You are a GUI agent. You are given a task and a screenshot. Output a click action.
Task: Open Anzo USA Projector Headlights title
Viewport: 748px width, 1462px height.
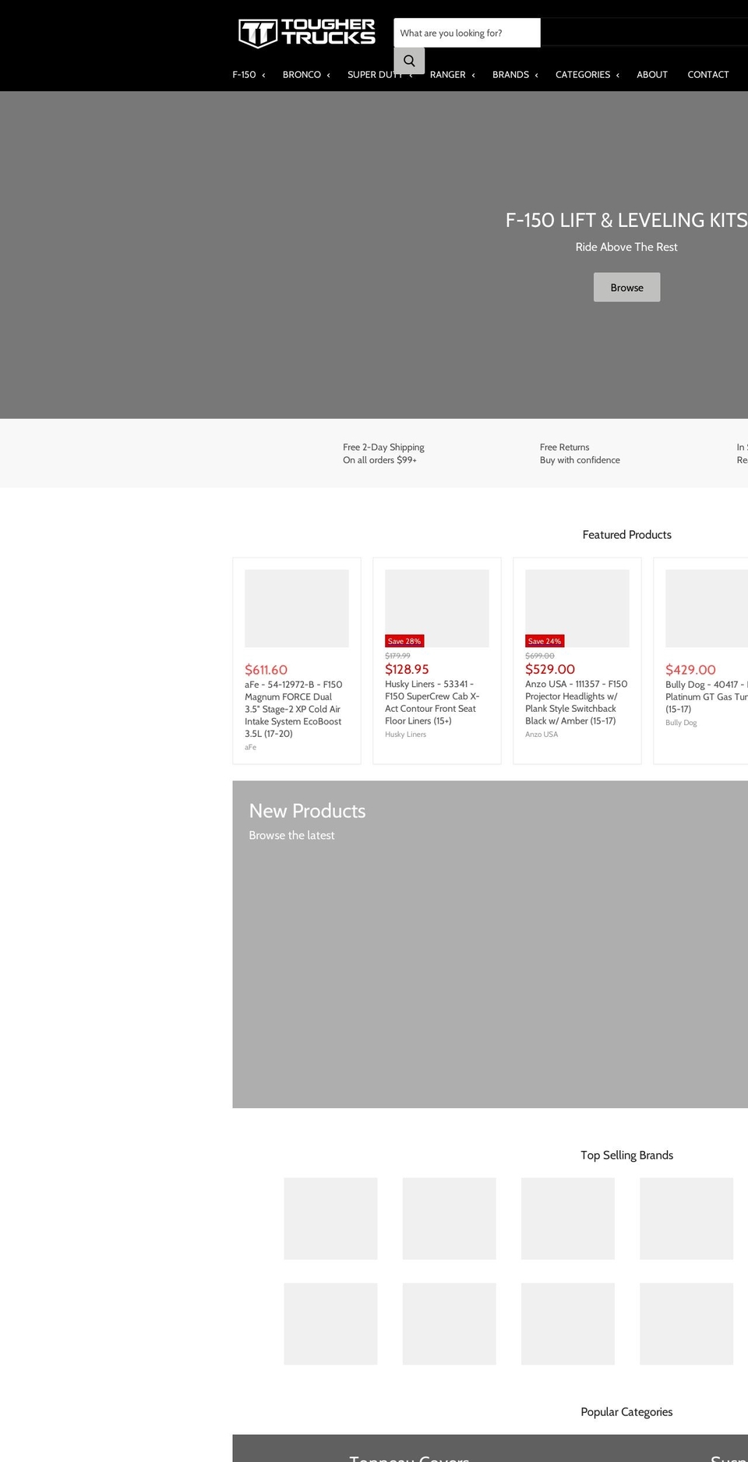coord(577,703)
